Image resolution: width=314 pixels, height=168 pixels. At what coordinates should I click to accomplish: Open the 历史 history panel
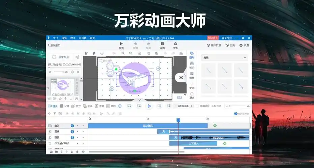pyautogui.click(x=230, y=45)
